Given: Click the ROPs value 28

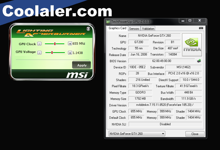Looking at the screenshot, I should (137, 73).
